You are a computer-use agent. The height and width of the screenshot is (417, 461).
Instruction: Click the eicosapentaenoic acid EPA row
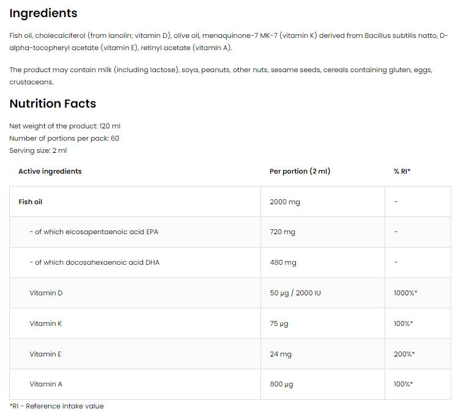pos(94,232)
